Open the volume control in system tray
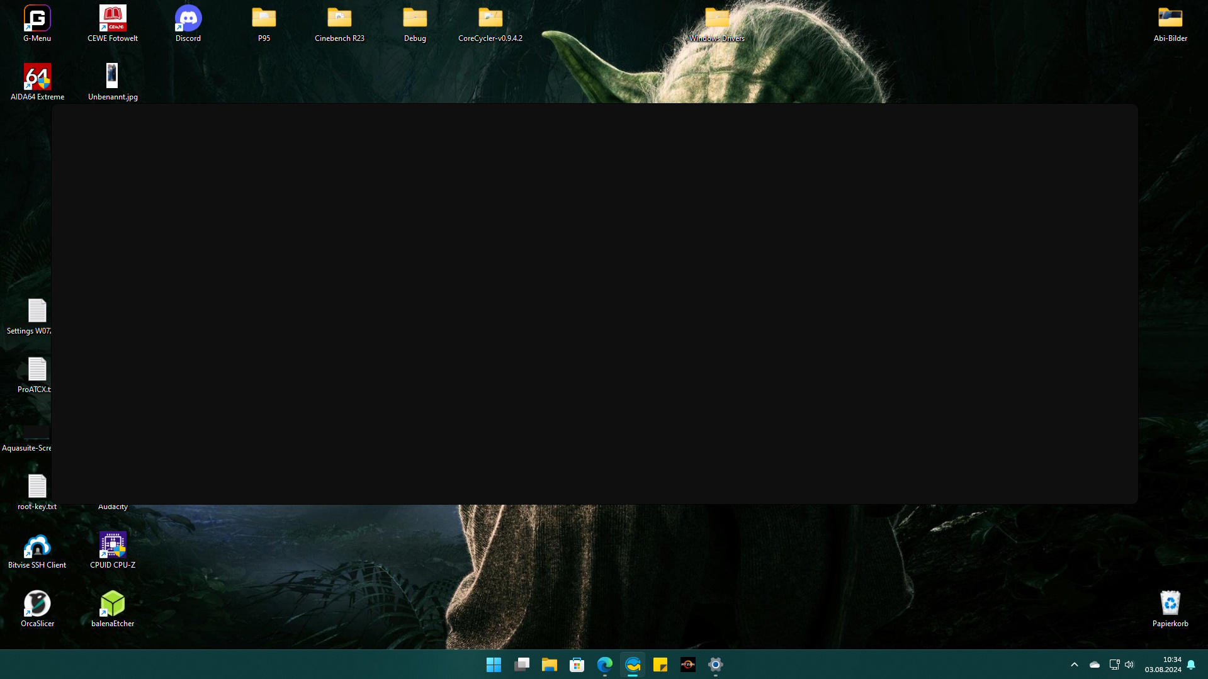 [x=1129, y=665]
